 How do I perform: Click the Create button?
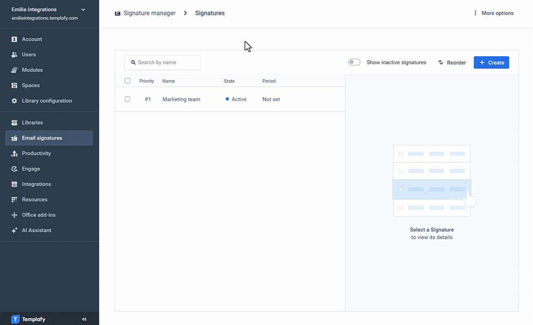491,62
